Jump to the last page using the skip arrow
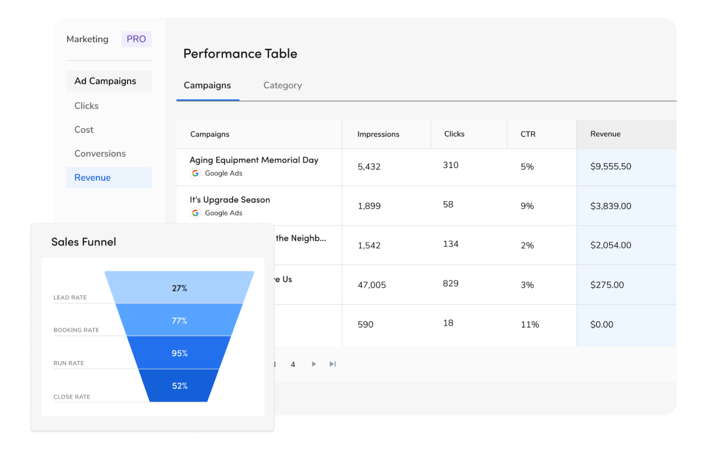This screenshot has height=450, width=710. click(x=333, y=364)
